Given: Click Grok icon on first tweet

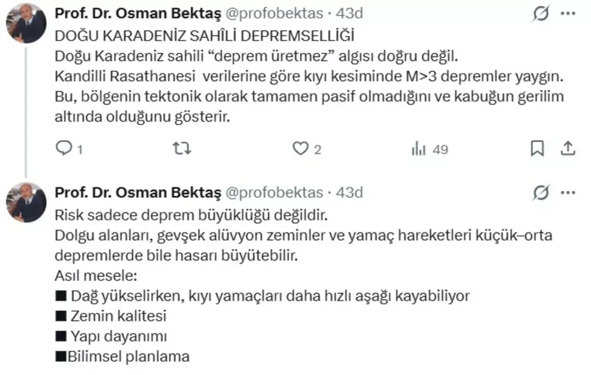Looking at the screenshot, I should click(x=541, y=14).
